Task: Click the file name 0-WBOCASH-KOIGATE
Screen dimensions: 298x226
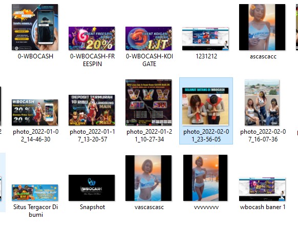Action: 150,60
